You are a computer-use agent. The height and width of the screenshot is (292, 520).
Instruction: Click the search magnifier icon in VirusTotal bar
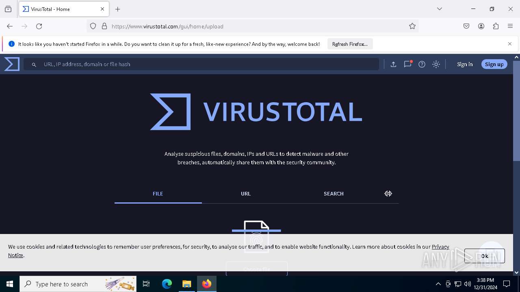pos(34,64)
